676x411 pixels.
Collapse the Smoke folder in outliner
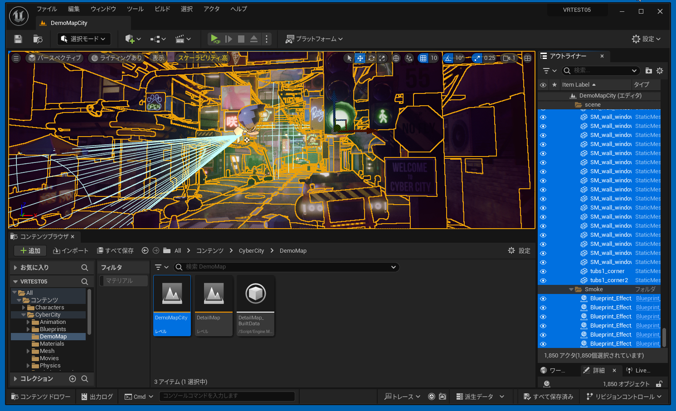[x=571, y=289]
